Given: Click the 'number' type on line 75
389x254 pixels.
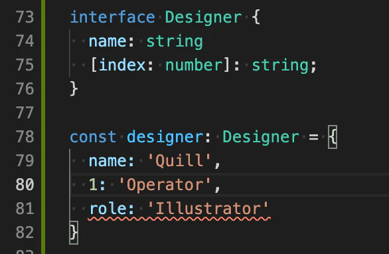Looking at the screenshot, I should (194, 65).
